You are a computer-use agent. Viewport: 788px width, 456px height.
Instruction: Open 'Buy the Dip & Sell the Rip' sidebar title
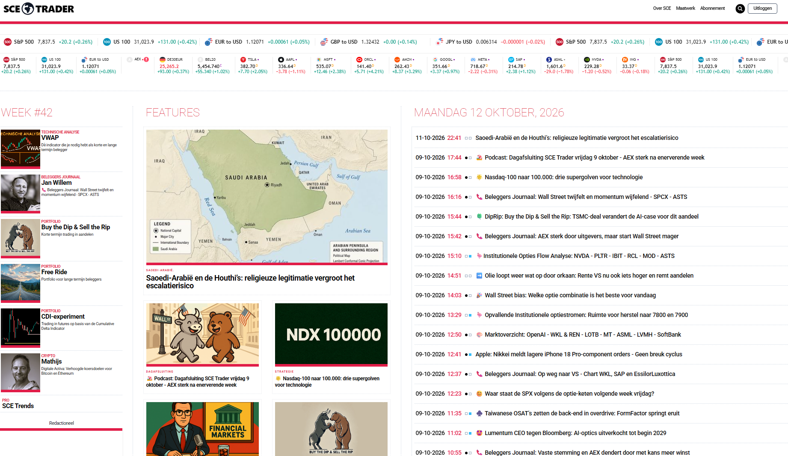[76, 227]
